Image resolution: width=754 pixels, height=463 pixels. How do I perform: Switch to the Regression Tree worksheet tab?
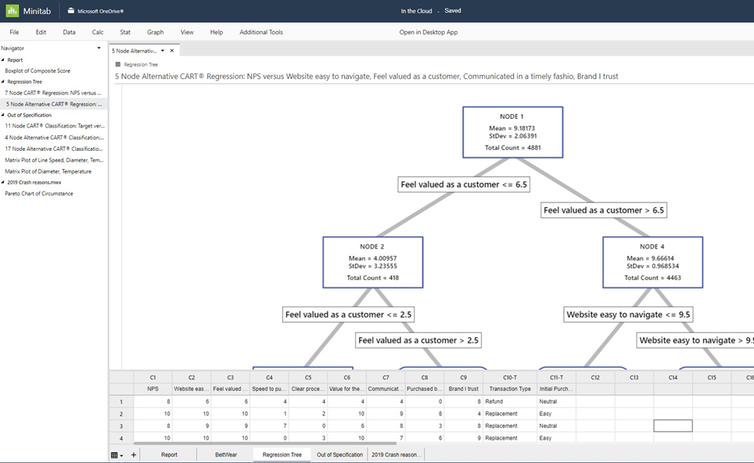point(282,455)
